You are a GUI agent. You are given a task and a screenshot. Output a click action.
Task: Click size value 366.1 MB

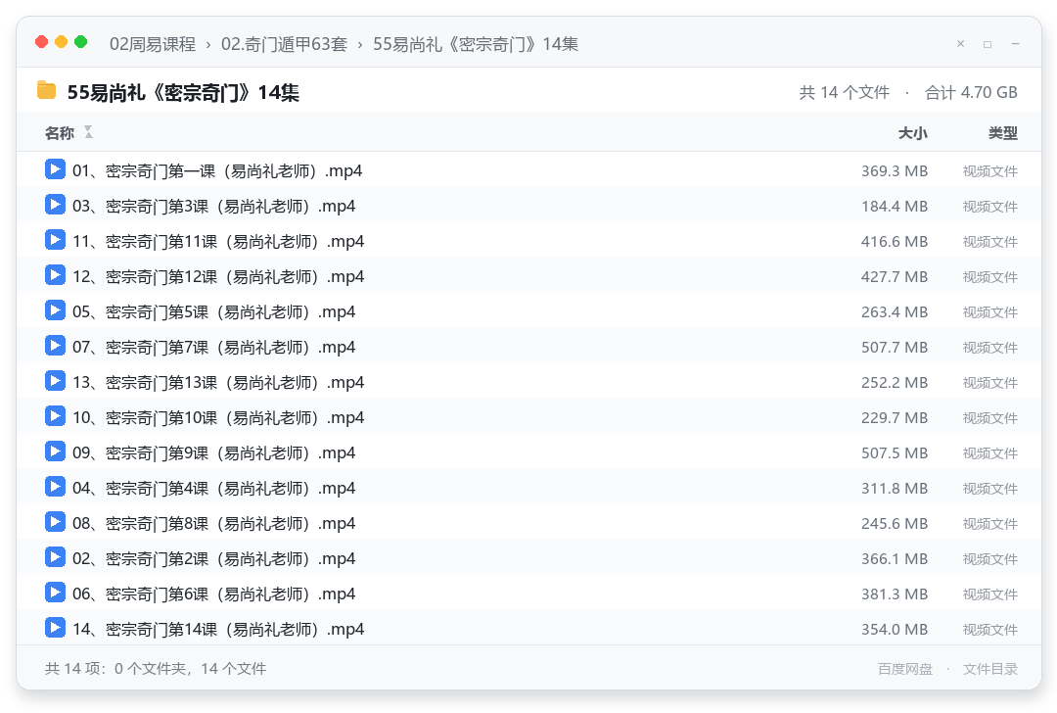click(894, 559)
